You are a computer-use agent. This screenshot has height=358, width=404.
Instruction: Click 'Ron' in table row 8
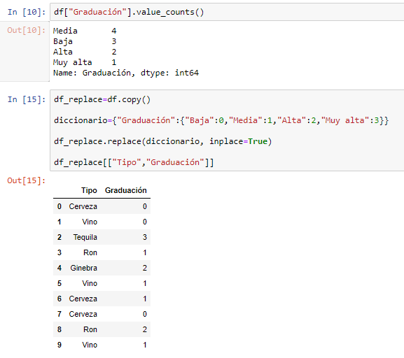[90, 330]
